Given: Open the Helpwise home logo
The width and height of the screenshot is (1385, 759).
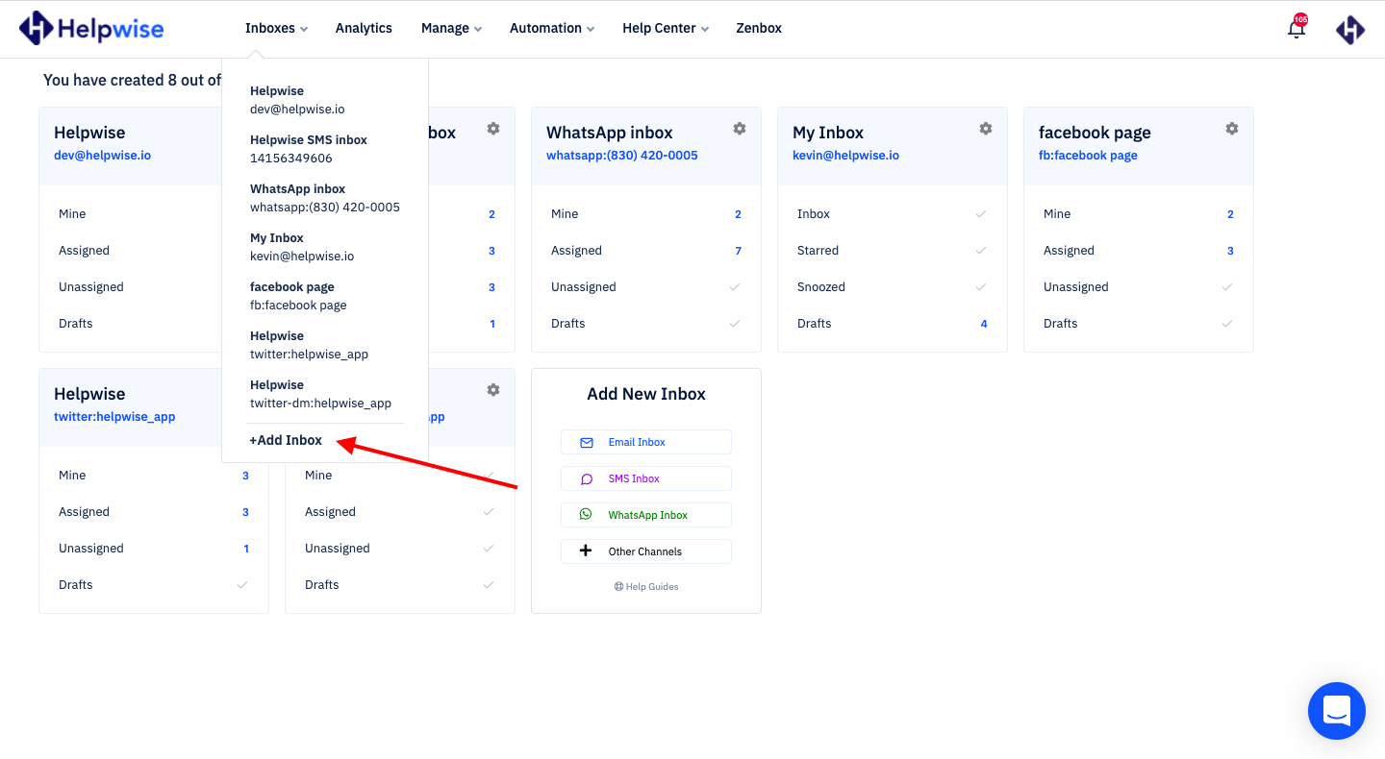Looking at the screenshot, I should point(91,28).
